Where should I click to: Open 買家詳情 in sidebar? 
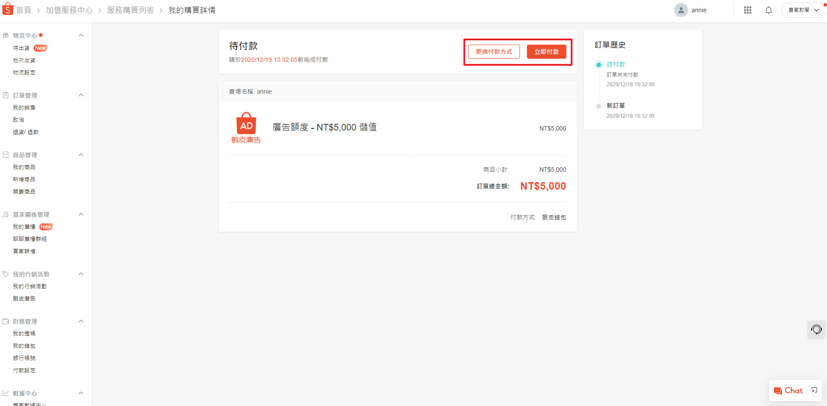coord(24,251)
